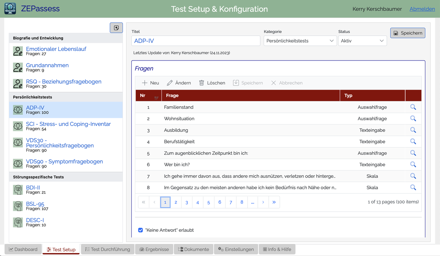Click Ändern in the questions toolbar
The height and width of the screenshot is (256, 440).
(x=179, y=83)
